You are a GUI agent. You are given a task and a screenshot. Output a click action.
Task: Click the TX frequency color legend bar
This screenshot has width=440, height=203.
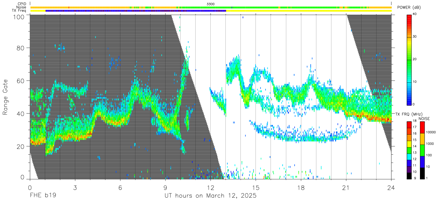coord(409,150)
